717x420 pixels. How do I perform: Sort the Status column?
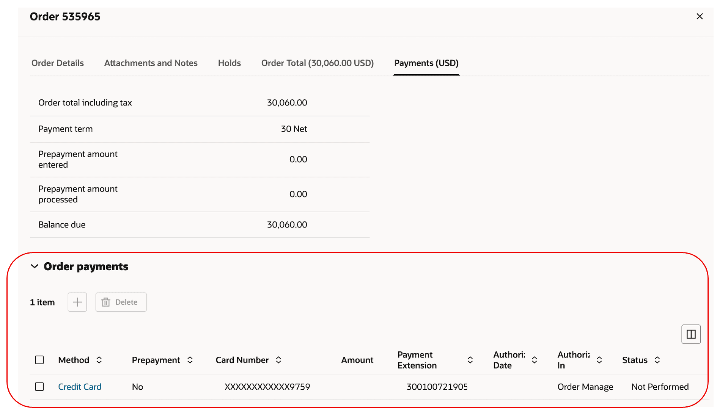tap(658, 360)
